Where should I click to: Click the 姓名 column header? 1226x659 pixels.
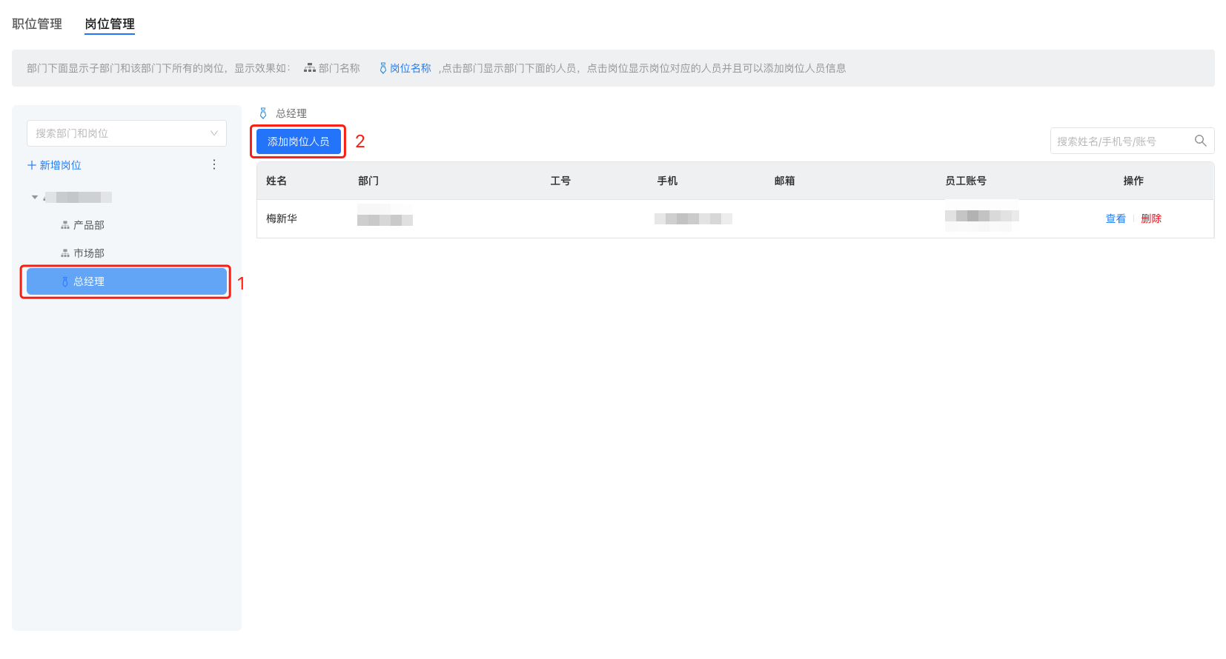[276, 181]
